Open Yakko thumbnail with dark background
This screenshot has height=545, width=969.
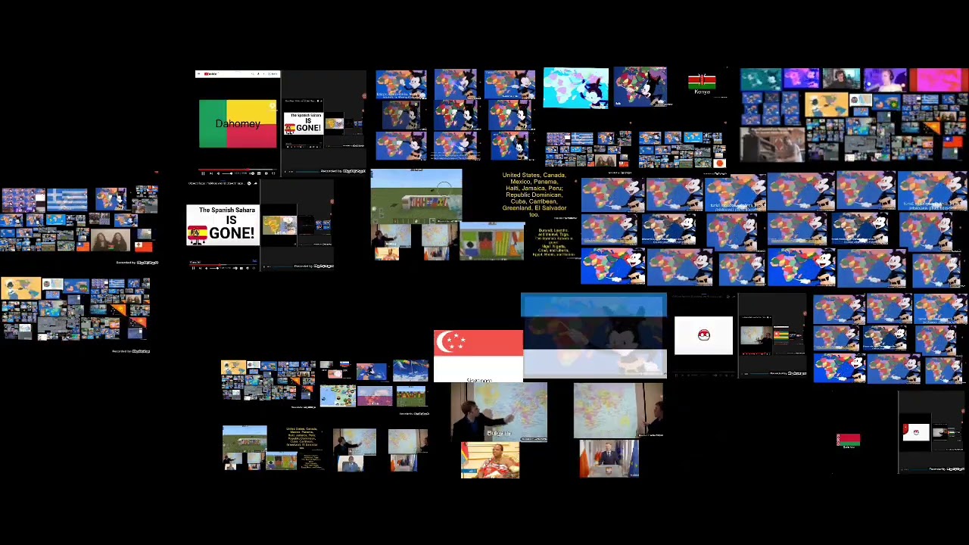pos(640,86)
